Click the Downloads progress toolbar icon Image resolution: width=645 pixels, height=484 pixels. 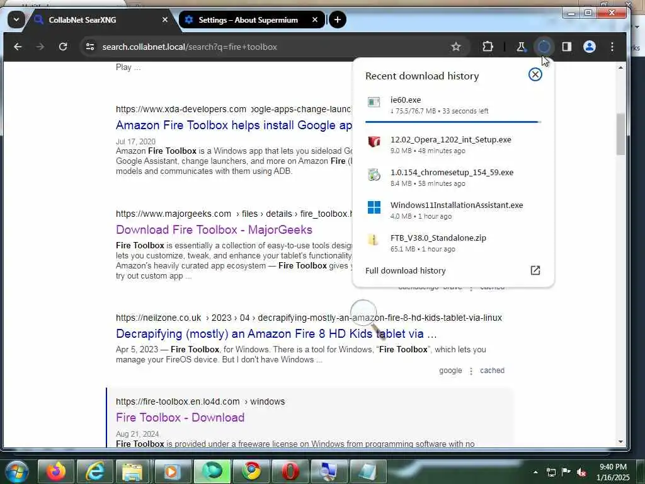[544, 47]
